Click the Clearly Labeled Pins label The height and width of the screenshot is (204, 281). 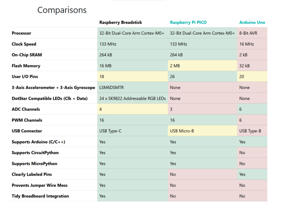32,174
